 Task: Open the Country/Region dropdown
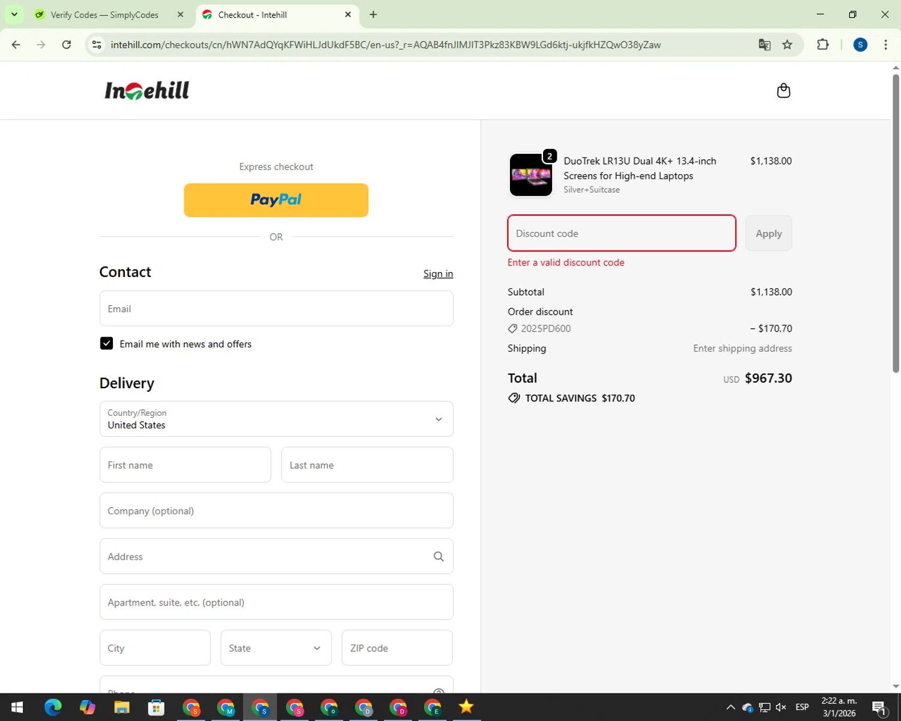[276, 419]
